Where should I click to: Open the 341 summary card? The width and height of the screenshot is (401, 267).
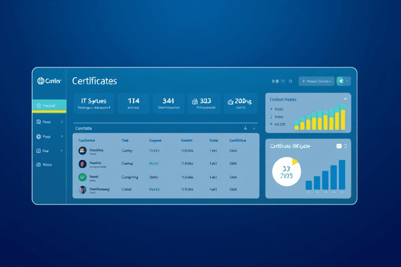tap(169, 103)
